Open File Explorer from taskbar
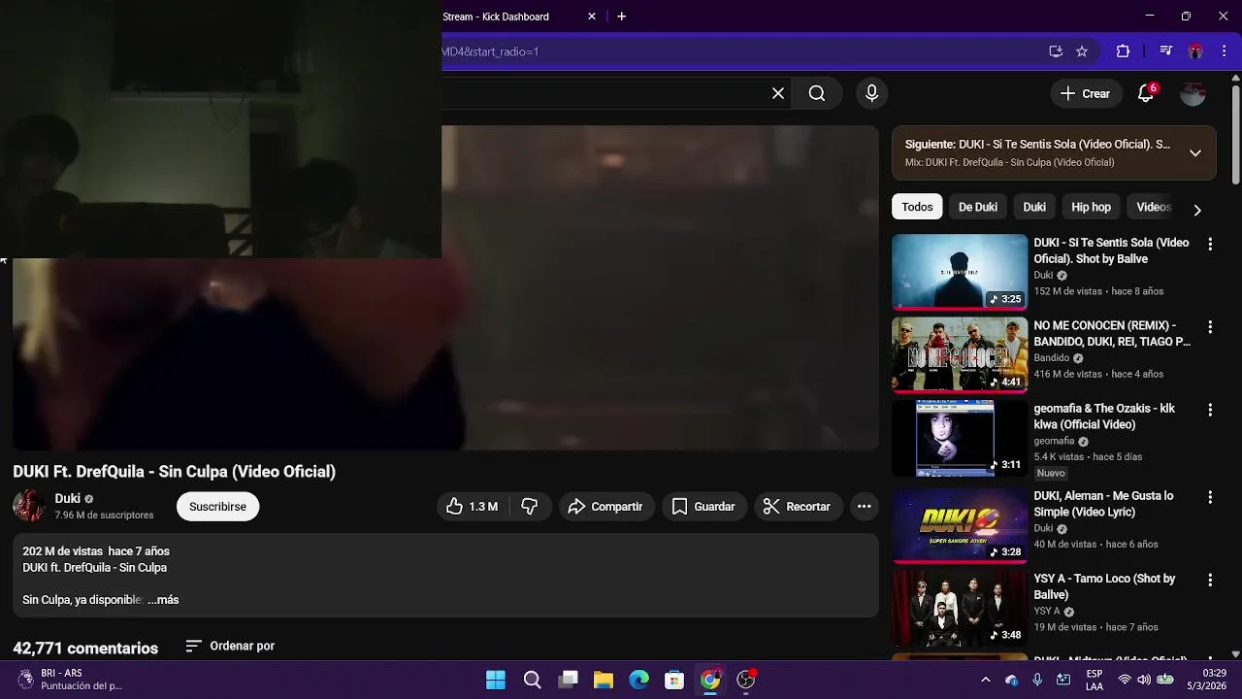This screenshot has height=699, width=1242. 604,680
